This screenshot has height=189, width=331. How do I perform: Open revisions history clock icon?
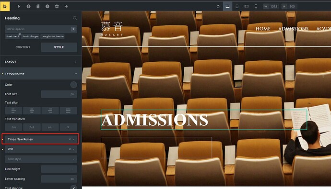(47, 7)
